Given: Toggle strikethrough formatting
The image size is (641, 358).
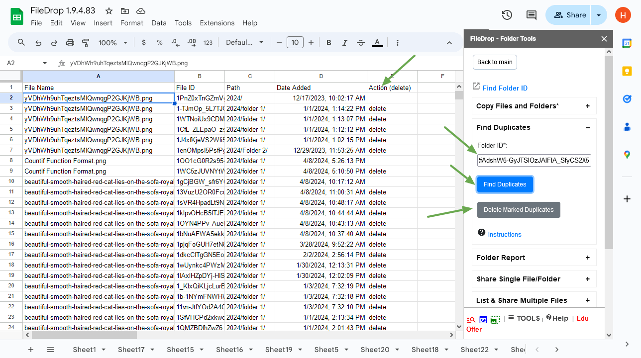Looking at the screenshot, I should pos(361,43).
